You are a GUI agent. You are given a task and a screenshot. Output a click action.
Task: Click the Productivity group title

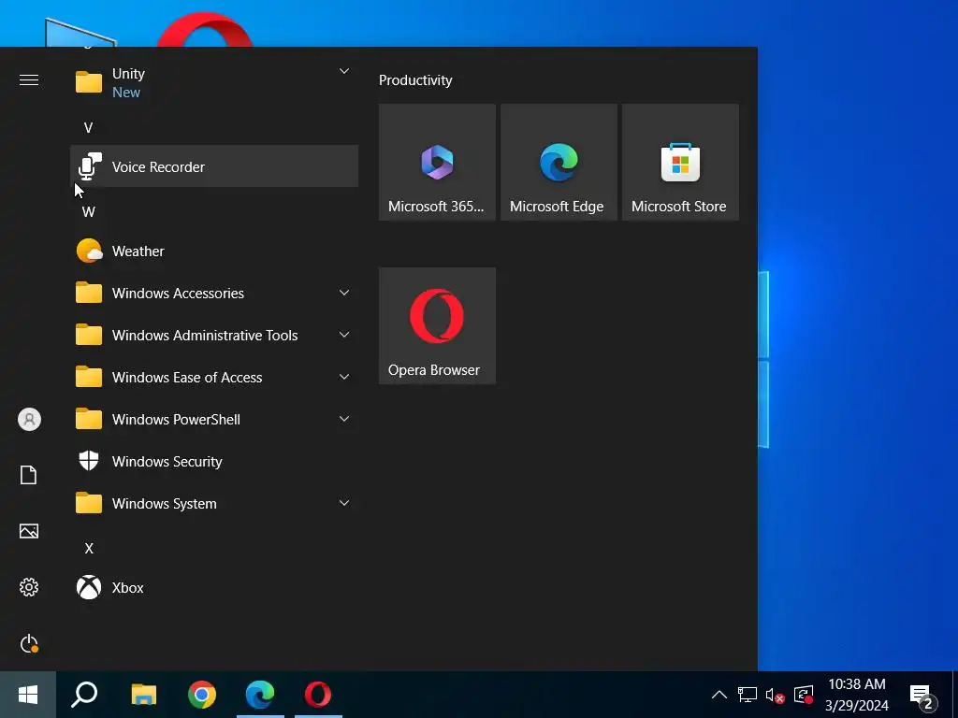415,80
